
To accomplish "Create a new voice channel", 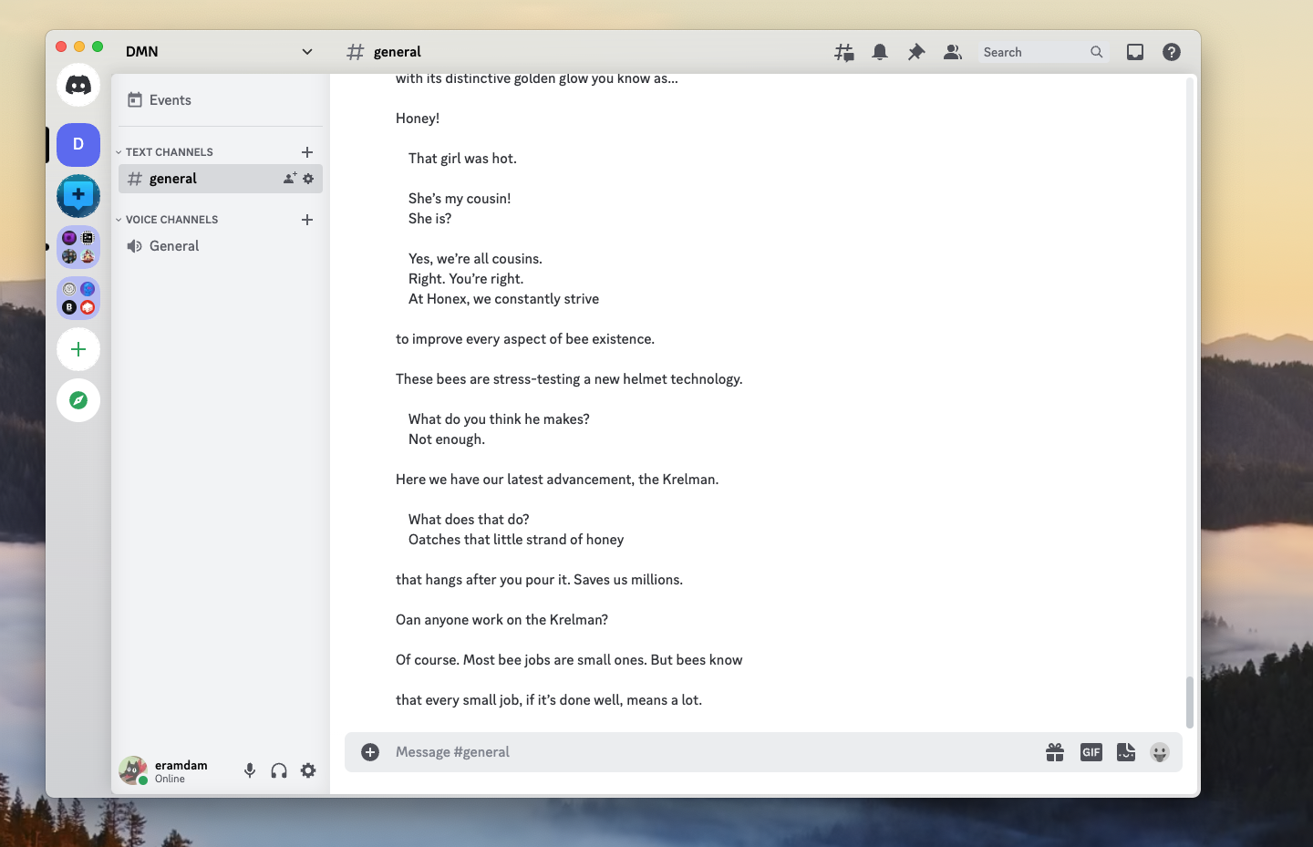I will point(307,220).
